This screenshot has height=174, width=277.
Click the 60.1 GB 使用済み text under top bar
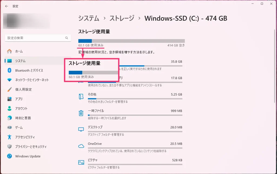[91, 46]
